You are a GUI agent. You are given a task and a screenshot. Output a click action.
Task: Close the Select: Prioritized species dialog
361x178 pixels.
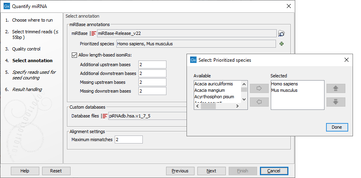tap(346, 60)
